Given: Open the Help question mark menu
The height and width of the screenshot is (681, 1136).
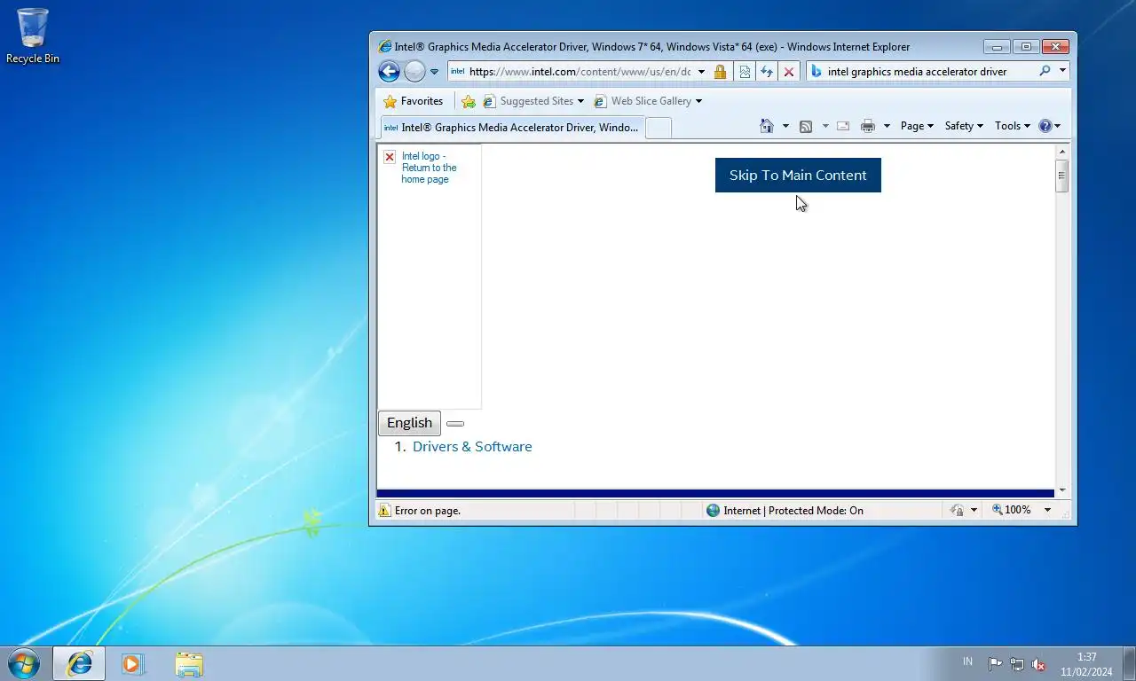Looking at the screenshot, I should click(x=1050, y=126).
